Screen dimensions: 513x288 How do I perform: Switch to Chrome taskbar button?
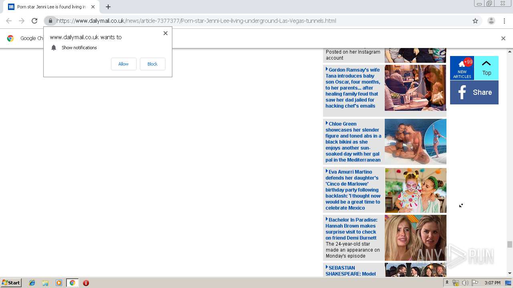[x=73, y=283]
